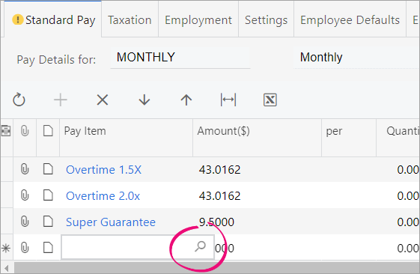Export the grid to Excel
Screen dimensions: 420x274
(x=270, y=100)
